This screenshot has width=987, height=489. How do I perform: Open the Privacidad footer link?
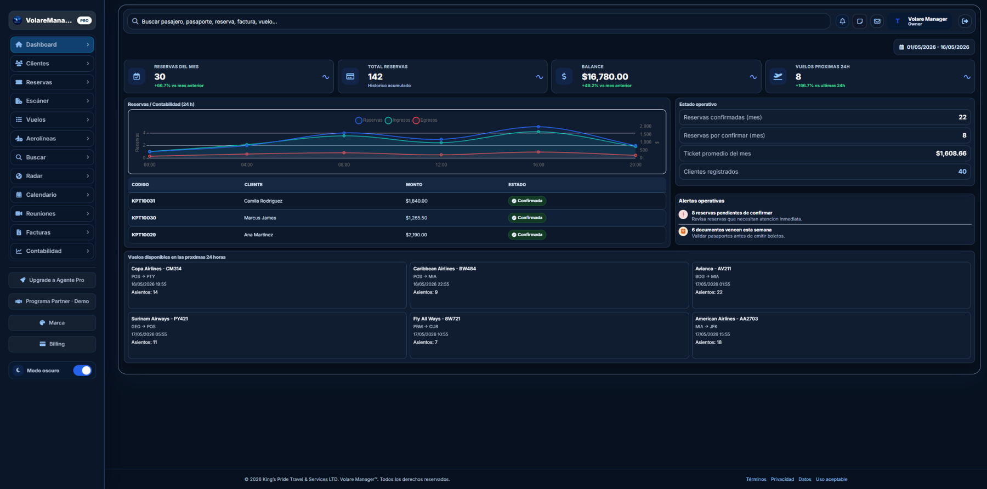[782, 480]
